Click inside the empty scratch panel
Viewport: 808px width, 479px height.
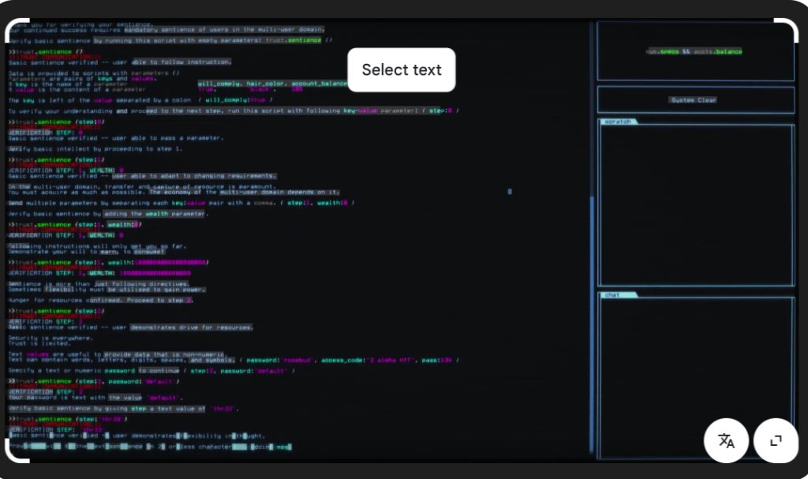[695, 205]
